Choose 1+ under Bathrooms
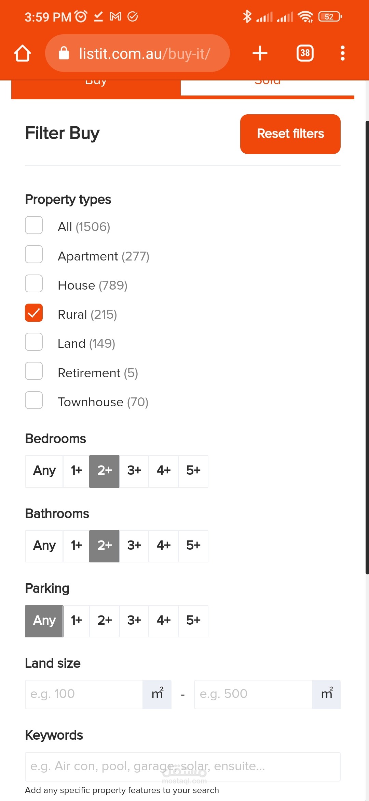Image resolution: width=369 pixels, height=801 pixels. tap(76, 546)
